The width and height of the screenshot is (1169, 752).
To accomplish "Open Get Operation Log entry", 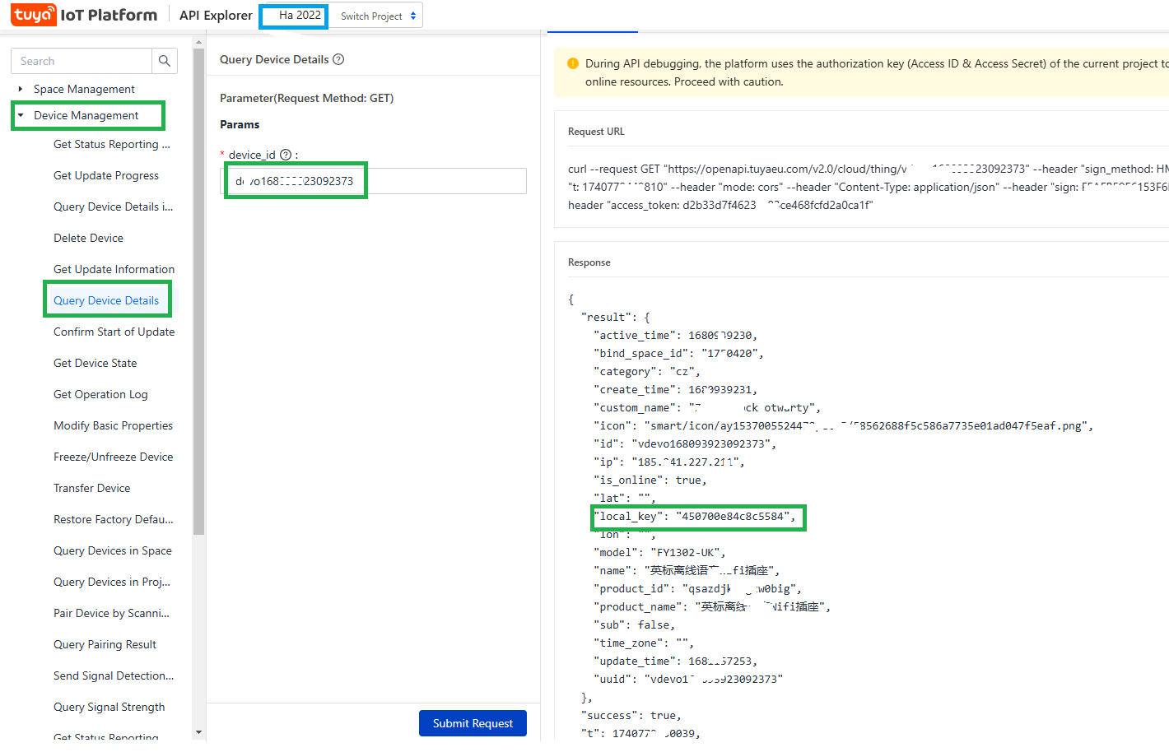I will [100, 394].
